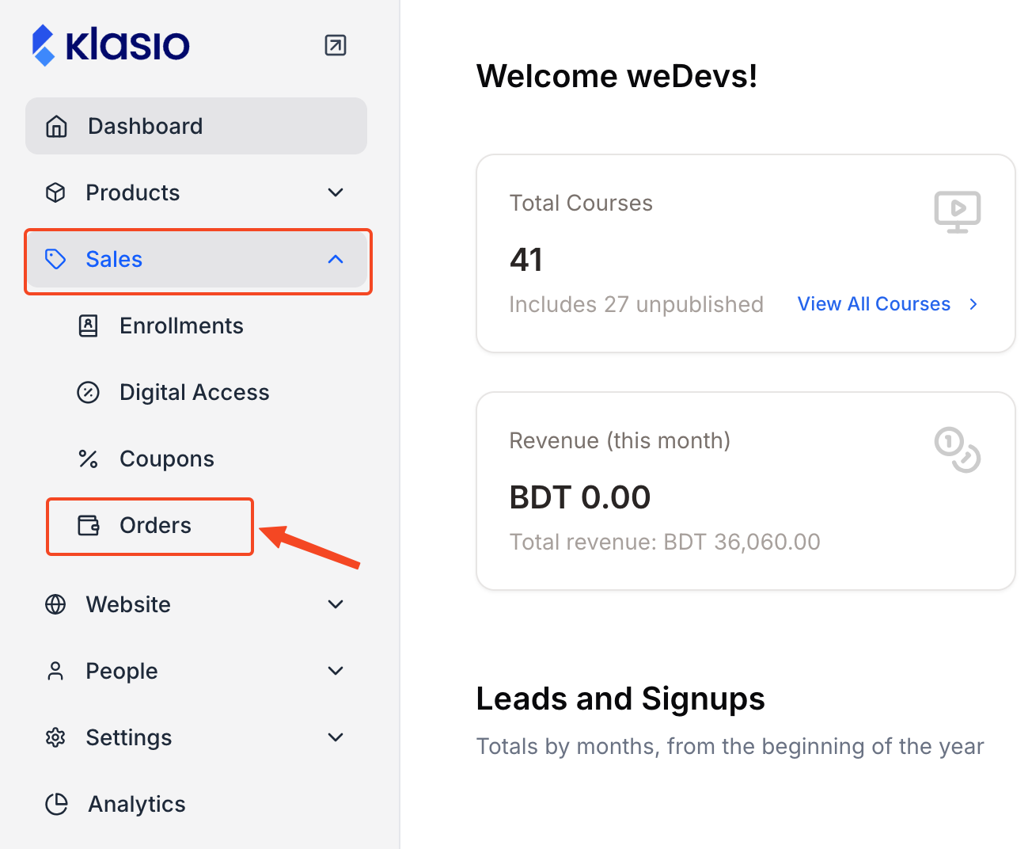This screenshot has height=849, width=1032.
Task: Click Includes 27 unpublished text
Action: tap(636, 304)
